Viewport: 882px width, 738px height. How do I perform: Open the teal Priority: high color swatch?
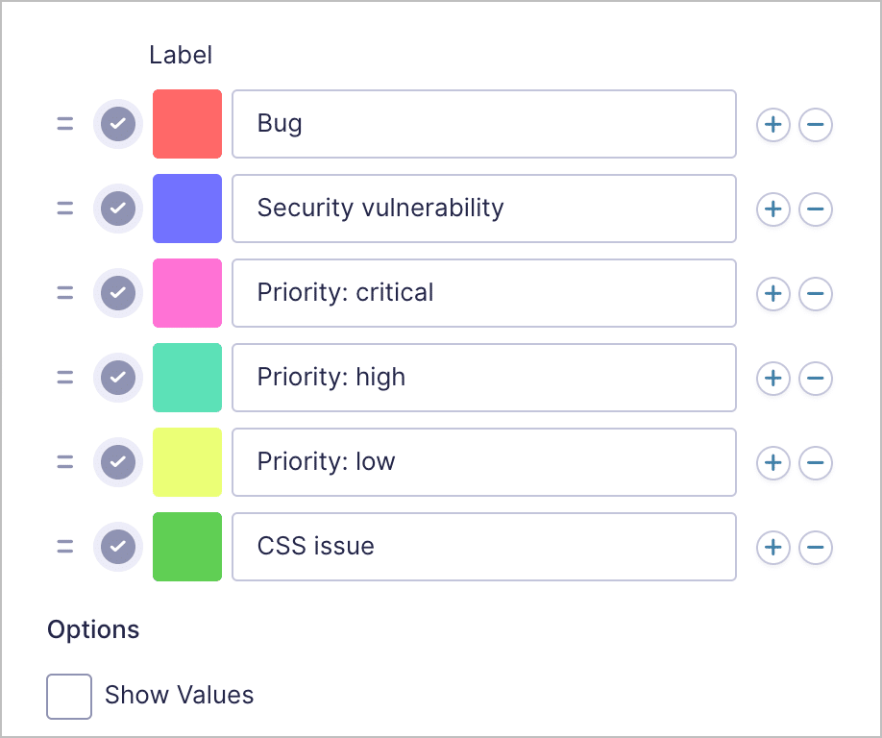click(187, 378)
